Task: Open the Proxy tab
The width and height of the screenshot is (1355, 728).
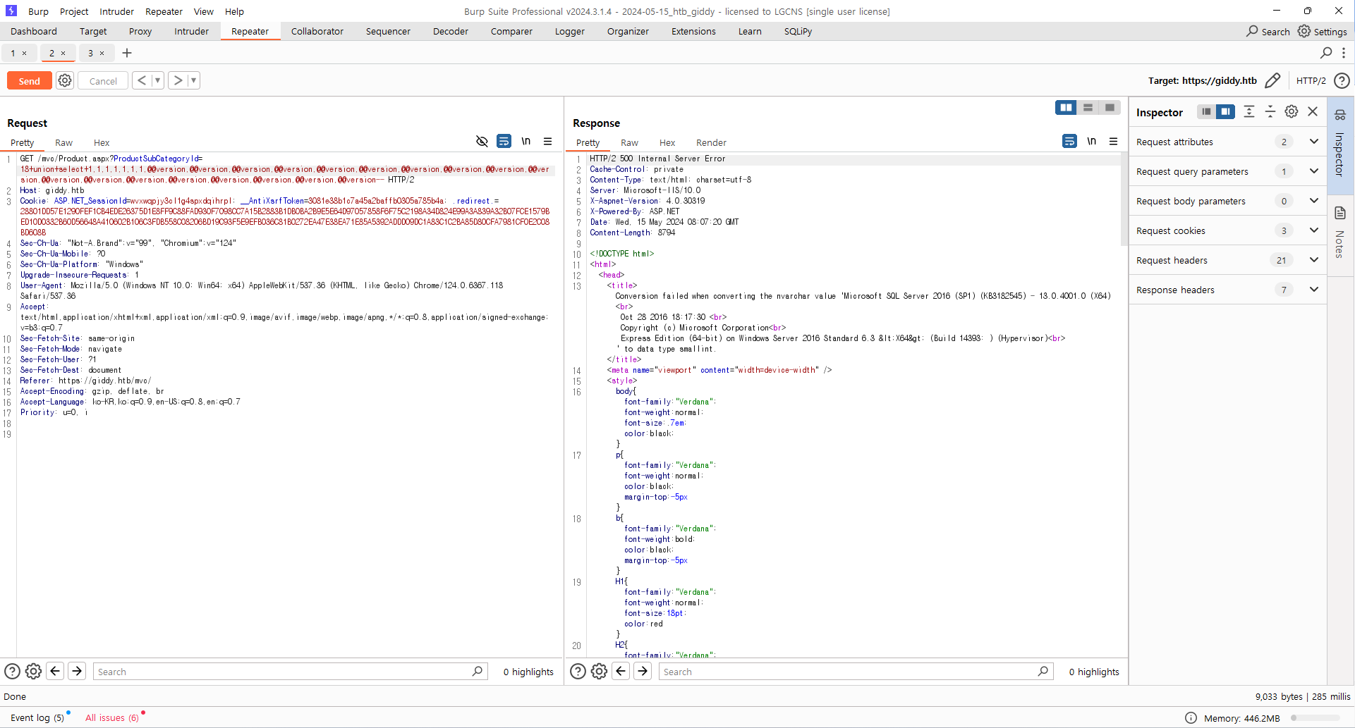Action: click(140, 31)
